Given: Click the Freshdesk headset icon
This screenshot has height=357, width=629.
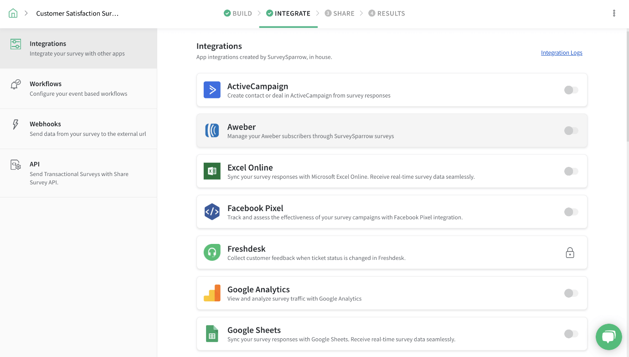Looking at the screenshot, I should 212,252.
